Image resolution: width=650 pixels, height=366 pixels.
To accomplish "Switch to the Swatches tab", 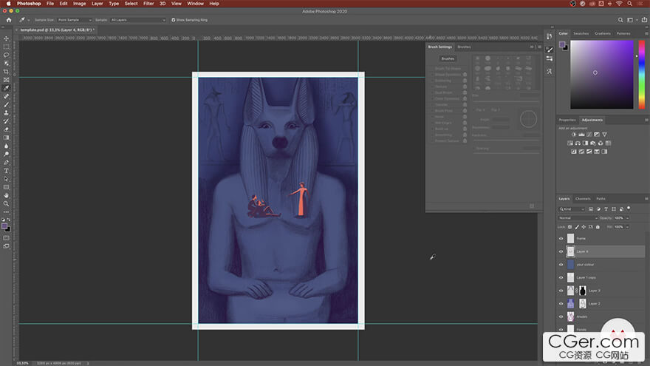I will (581, 33).
